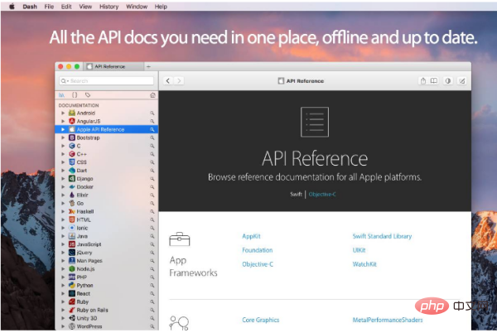Screen dimensions: 497x333
Task: Open the Objective-C framework link
Action: (x=258, y=264)
